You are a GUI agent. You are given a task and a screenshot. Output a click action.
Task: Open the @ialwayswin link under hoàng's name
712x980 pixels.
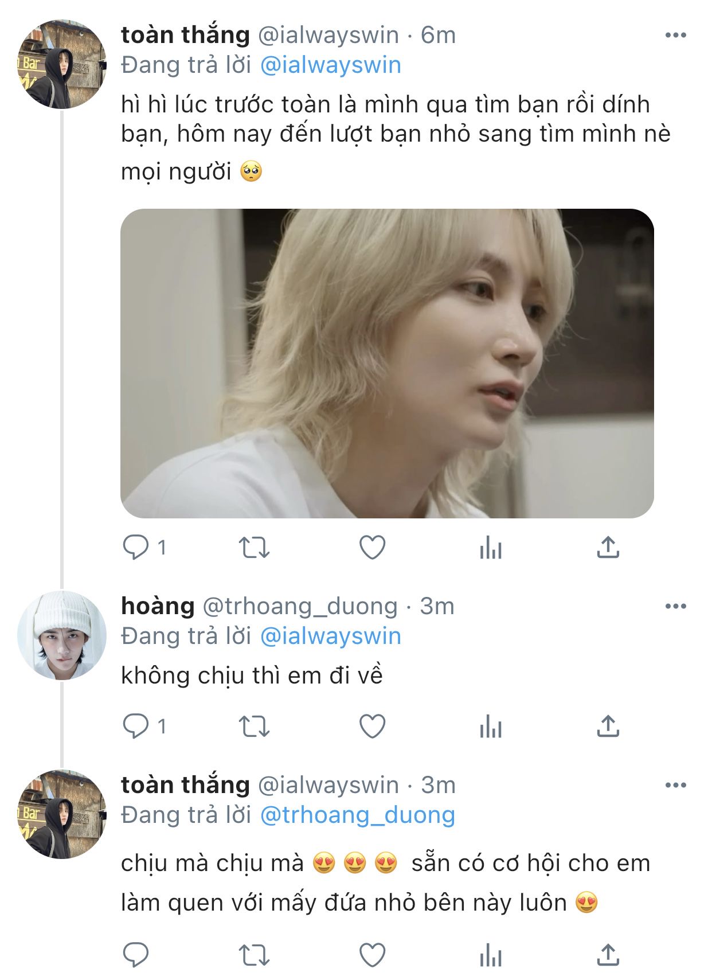[x=330, y=636]
